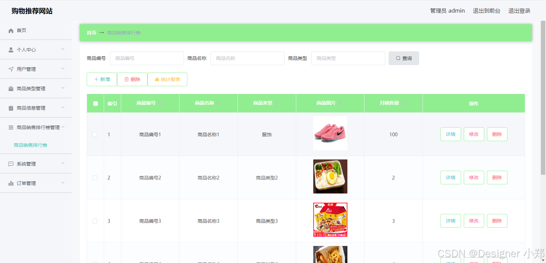This screenshot has width=546, height=263.
Task: Click the 管理员 admin label
Action: click(x=447, y=11)
